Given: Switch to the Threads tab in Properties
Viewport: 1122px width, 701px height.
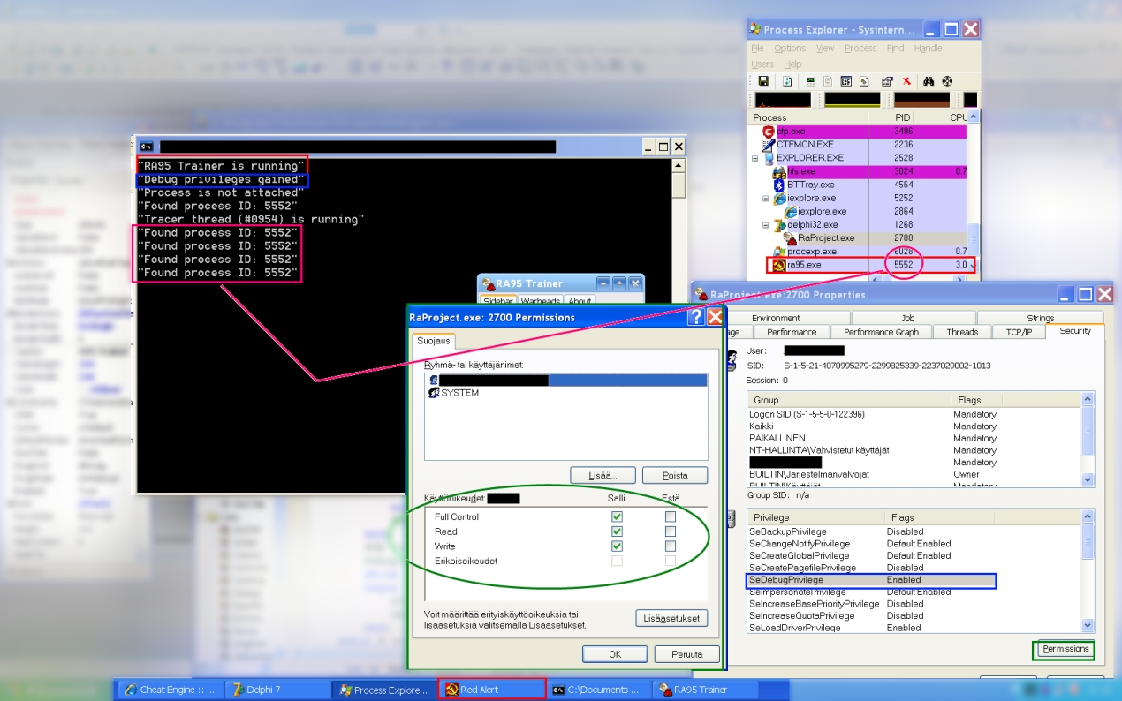Looking at the screenshot, I should pos(962,332).
